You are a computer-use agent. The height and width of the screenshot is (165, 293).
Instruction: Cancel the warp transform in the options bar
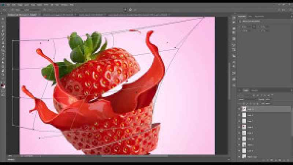(125, 10)
